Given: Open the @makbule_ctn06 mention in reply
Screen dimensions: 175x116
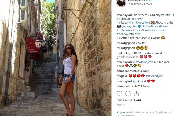Looking at the screenshot, I should click(x=144, y=62).
